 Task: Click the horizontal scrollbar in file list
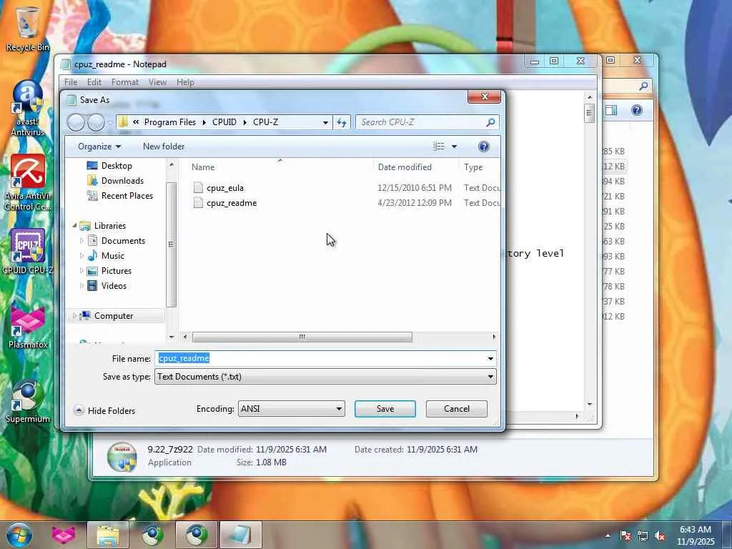pos(302,337)
